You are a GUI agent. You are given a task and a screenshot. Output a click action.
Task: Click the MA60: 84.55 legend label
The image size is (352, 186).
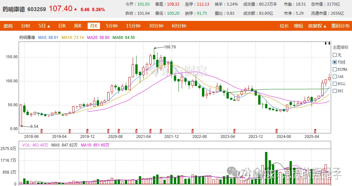(x=124, y=38)
